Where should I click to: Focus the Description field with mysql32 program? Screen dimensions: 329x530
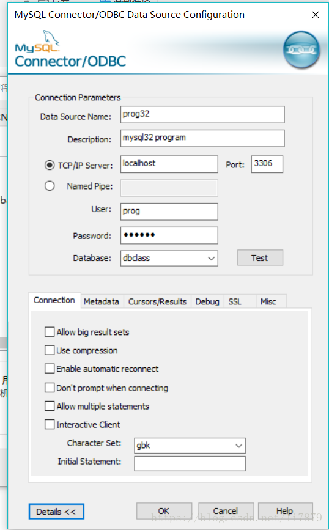[202, 138]
